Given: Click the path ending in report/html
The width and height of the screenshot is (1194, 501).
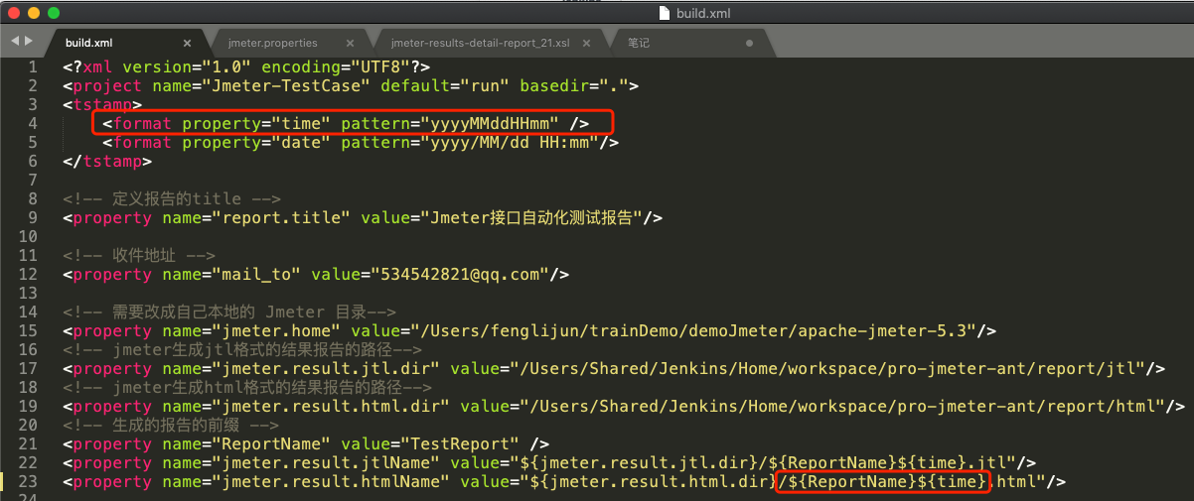Looking at the screenshot, I should pos(842,406).
